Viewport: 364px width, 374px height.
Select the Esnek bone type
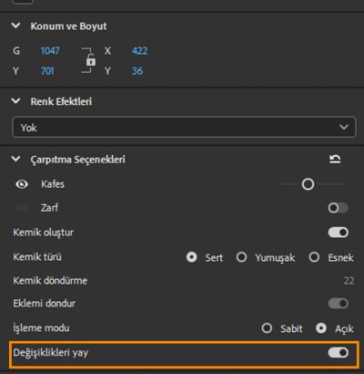[x=314, y=257]
